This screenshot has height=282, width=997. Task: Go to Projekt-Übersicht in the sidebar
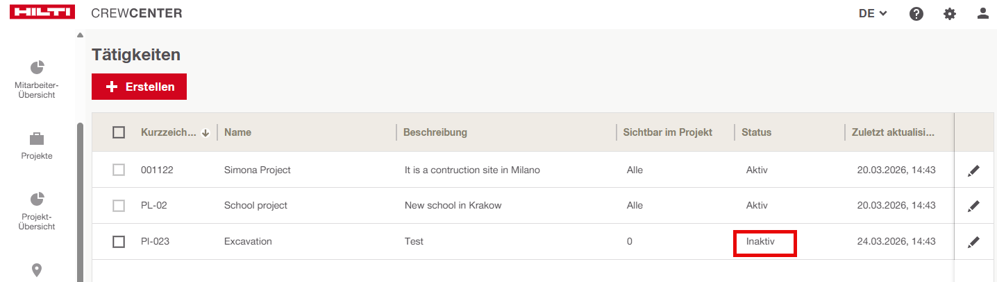(37, 211)
